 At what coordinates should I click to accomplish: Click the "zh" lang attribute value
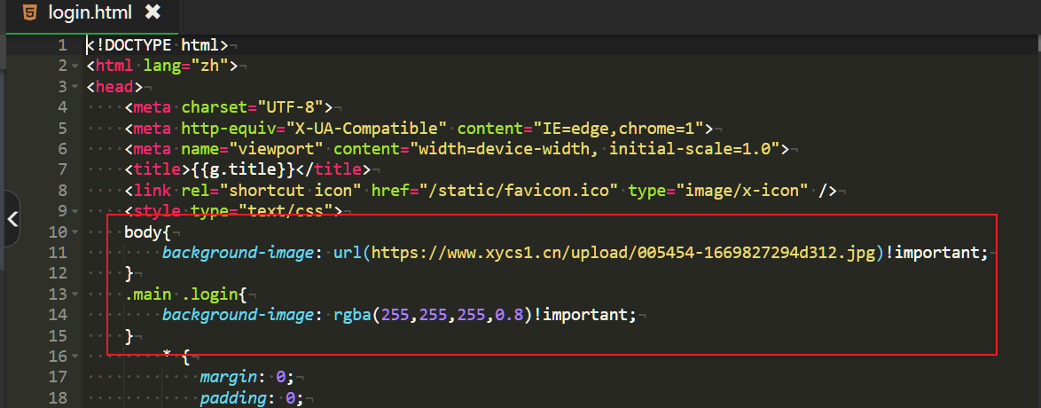click(210, 67)
